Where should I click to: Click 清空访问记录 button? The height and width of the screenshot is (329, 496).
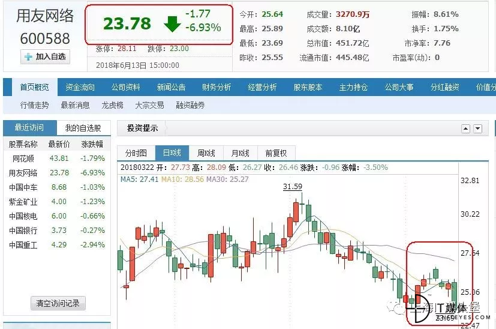(58, 303)
